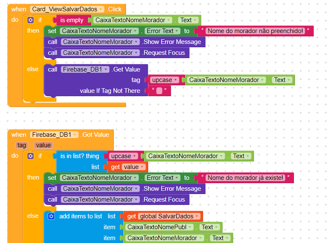Select the 'is empty' text block
The width and height of the screenshot is (327, 243).
point(72,20)
